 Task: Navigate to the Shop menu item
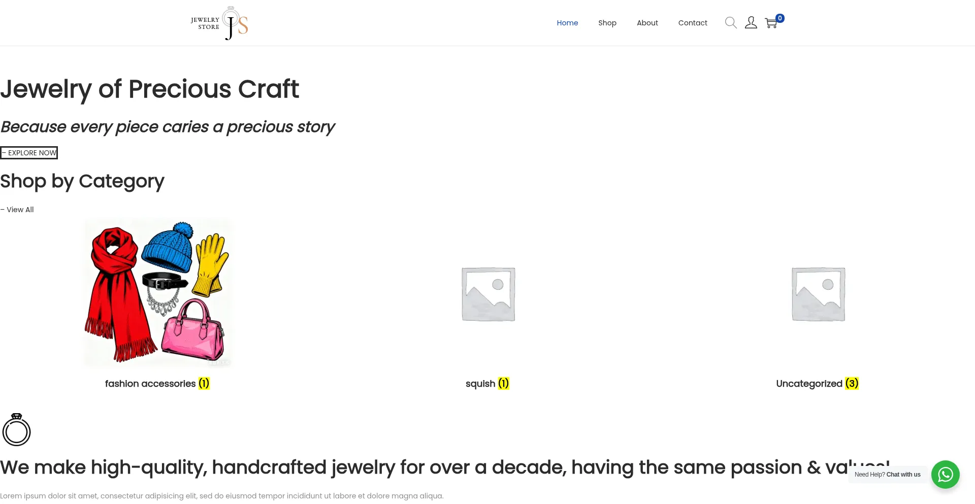pyautogui.click(x=607, y=22)
